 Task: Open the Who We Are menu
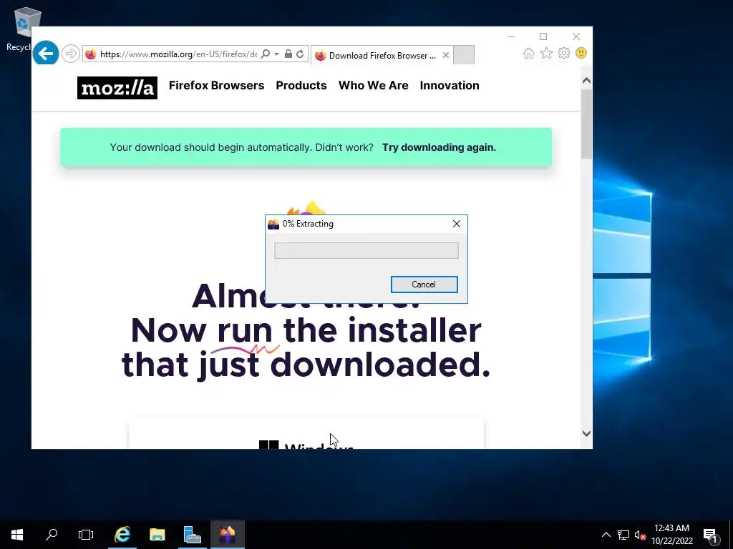[373, 86]
